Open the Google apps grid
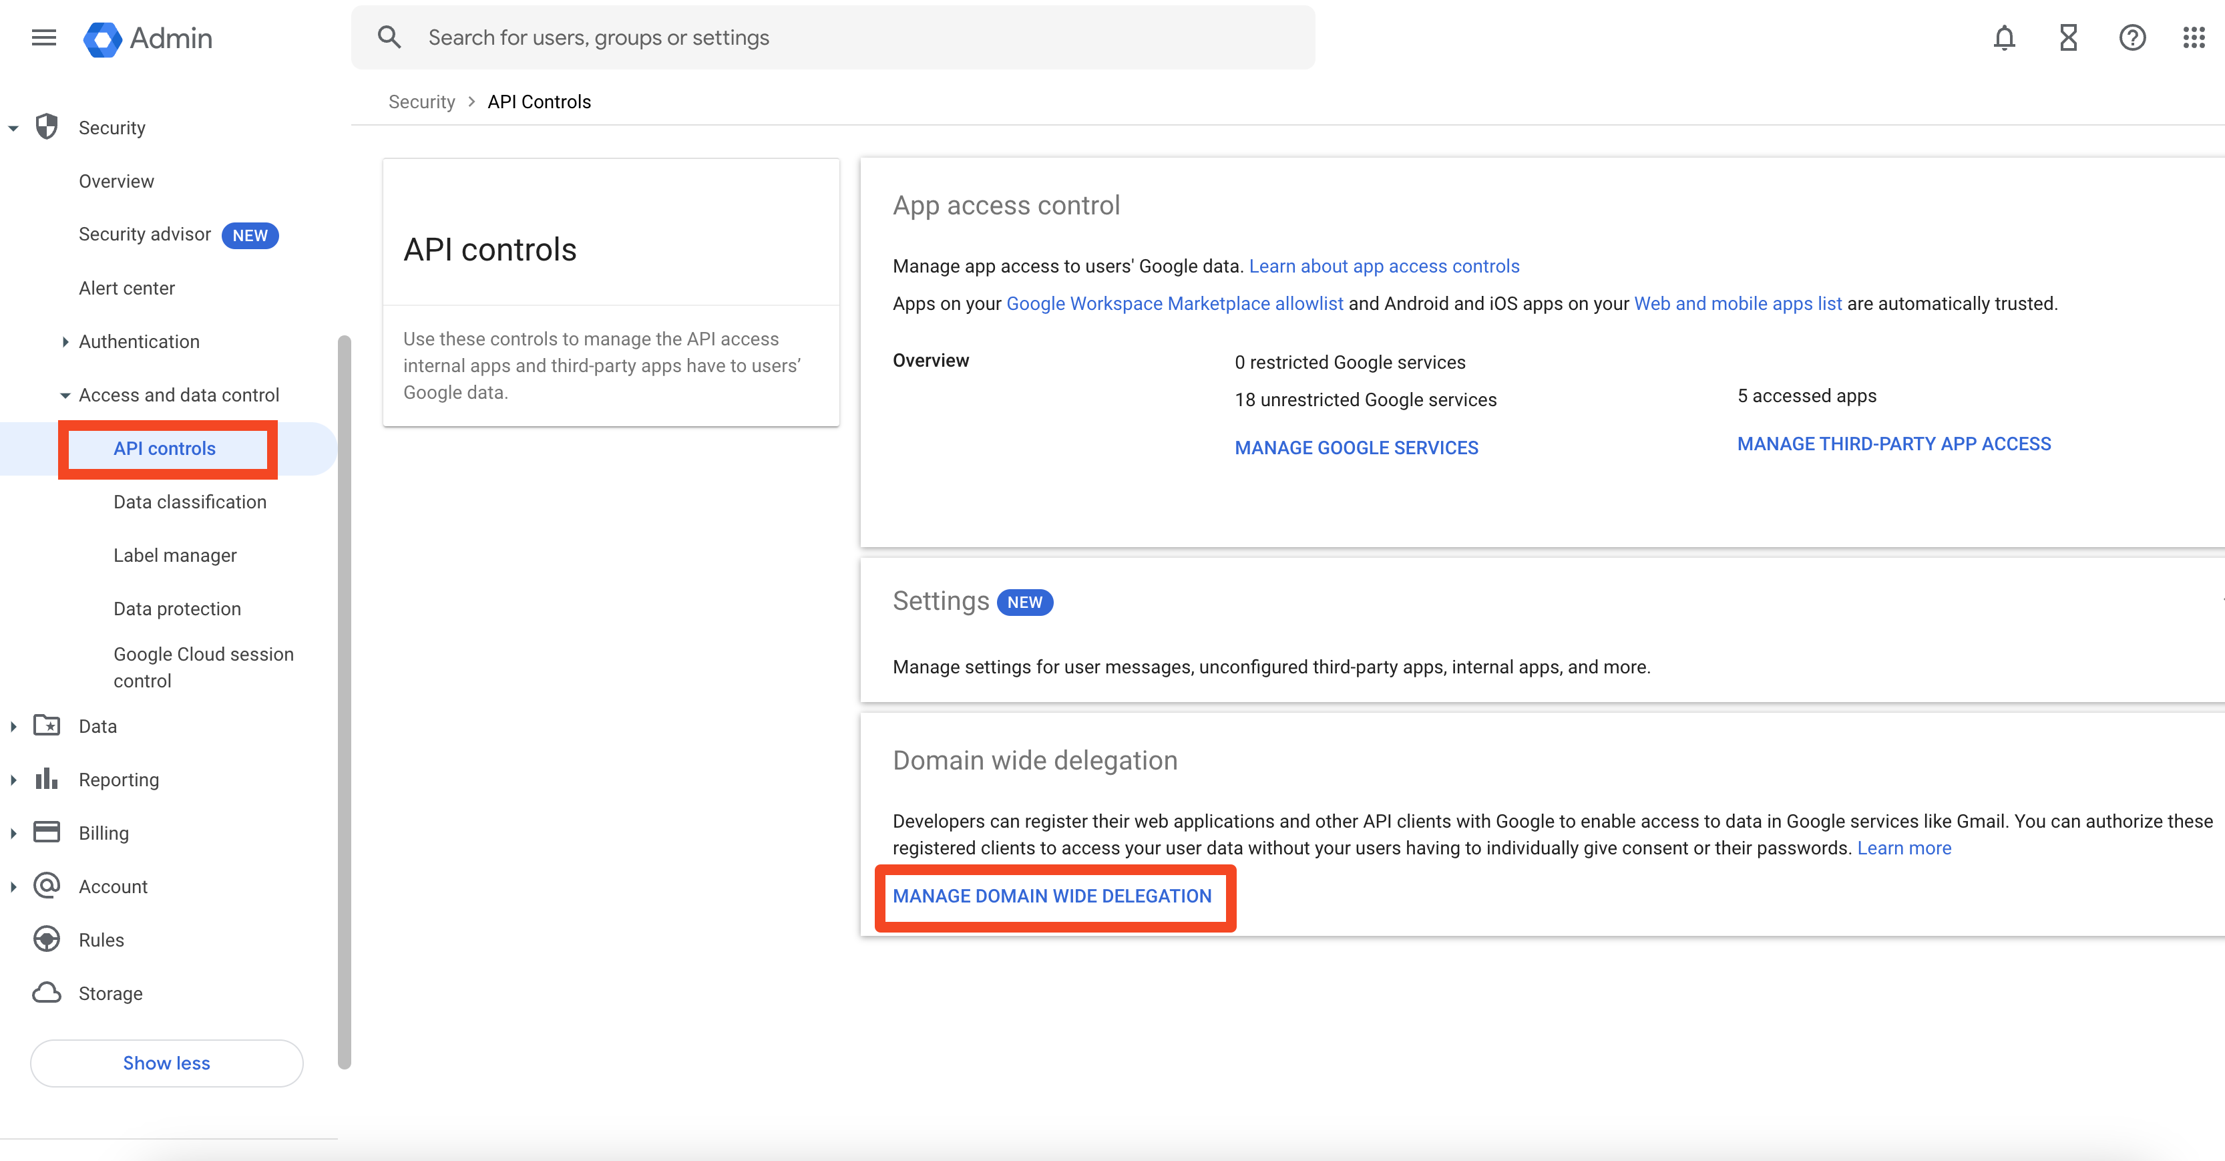2225x1161 pixels. point(2194,38)
